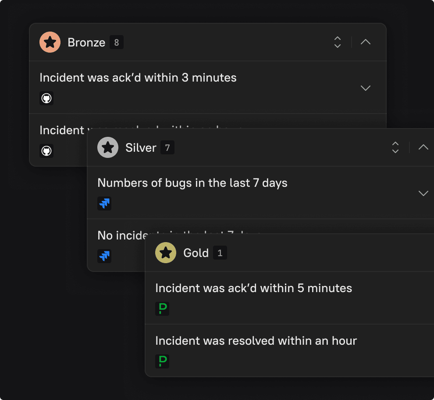Click the GitHub icon in second Bronze rule
The image size is (434, 400).
click(x=46, y=151)
